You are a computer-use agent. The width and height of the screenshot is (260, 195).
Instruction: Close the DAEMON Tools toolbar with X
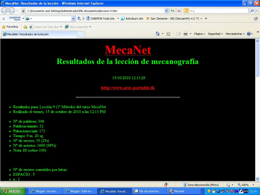(4, 19)
